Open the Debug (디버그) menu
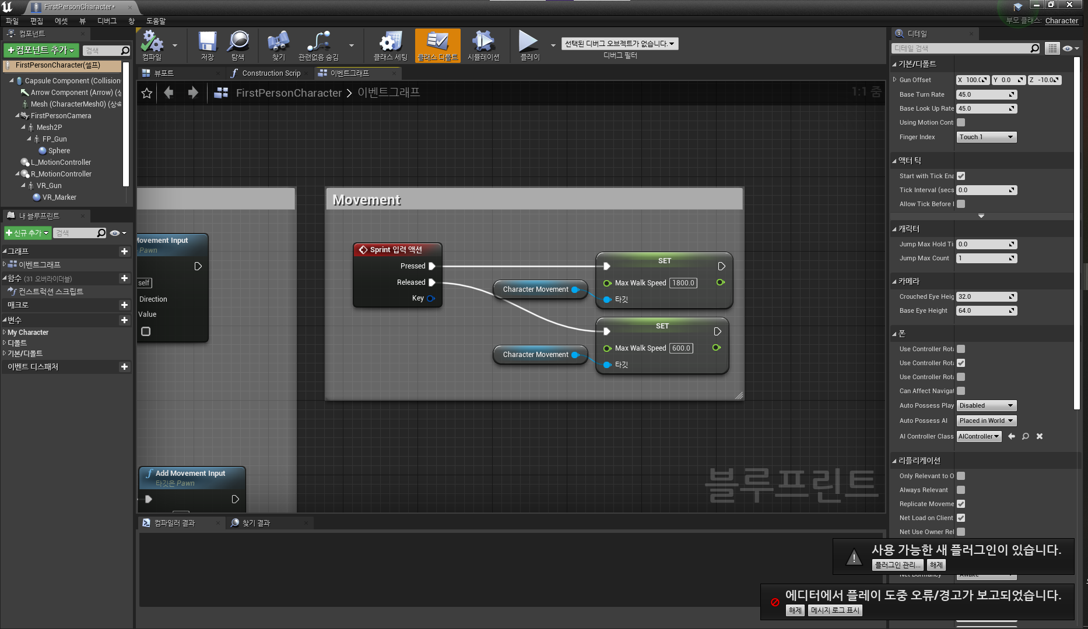1088x629 pixels. 107,21
